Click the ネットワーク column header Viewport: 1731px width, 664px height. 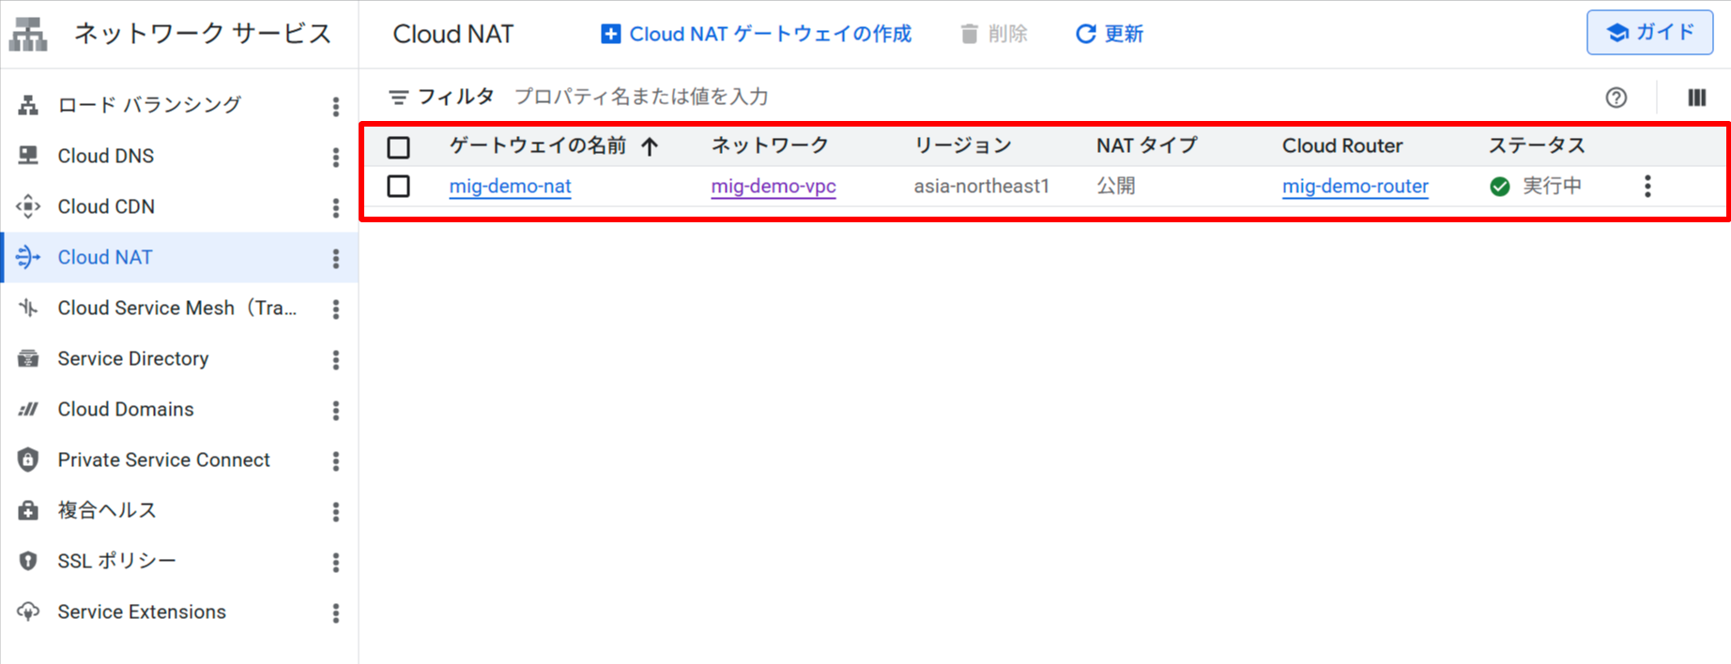(x=770, y=145)
